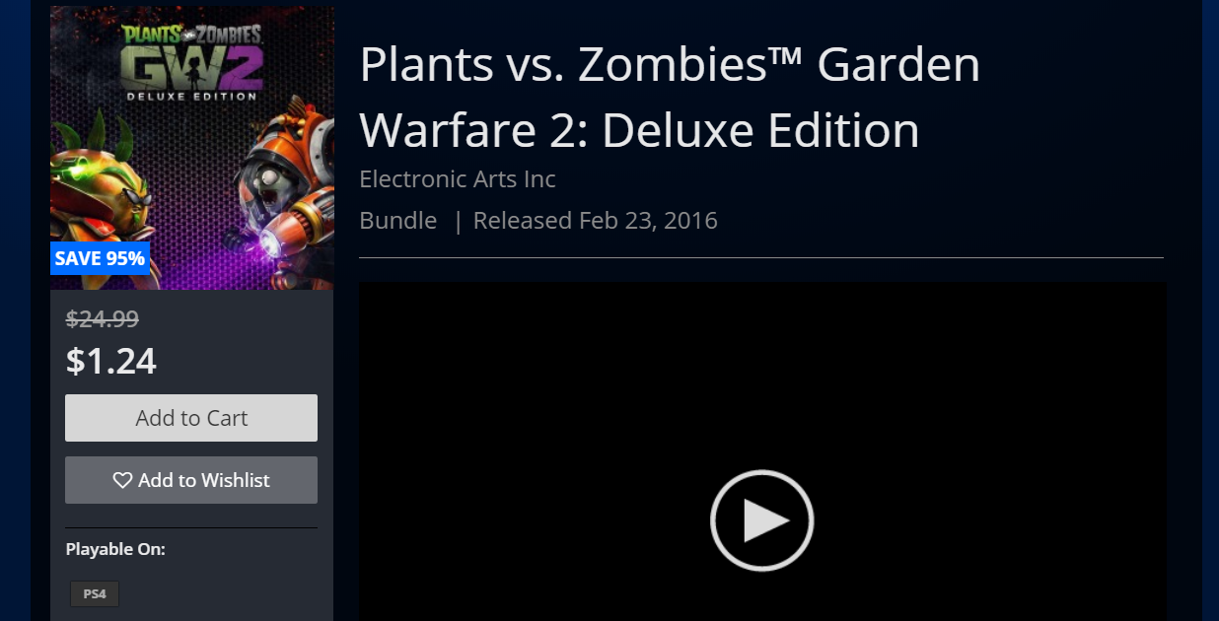
Task: Click the Deluxe Edition text on the cover
Action: tap(192, 97)
